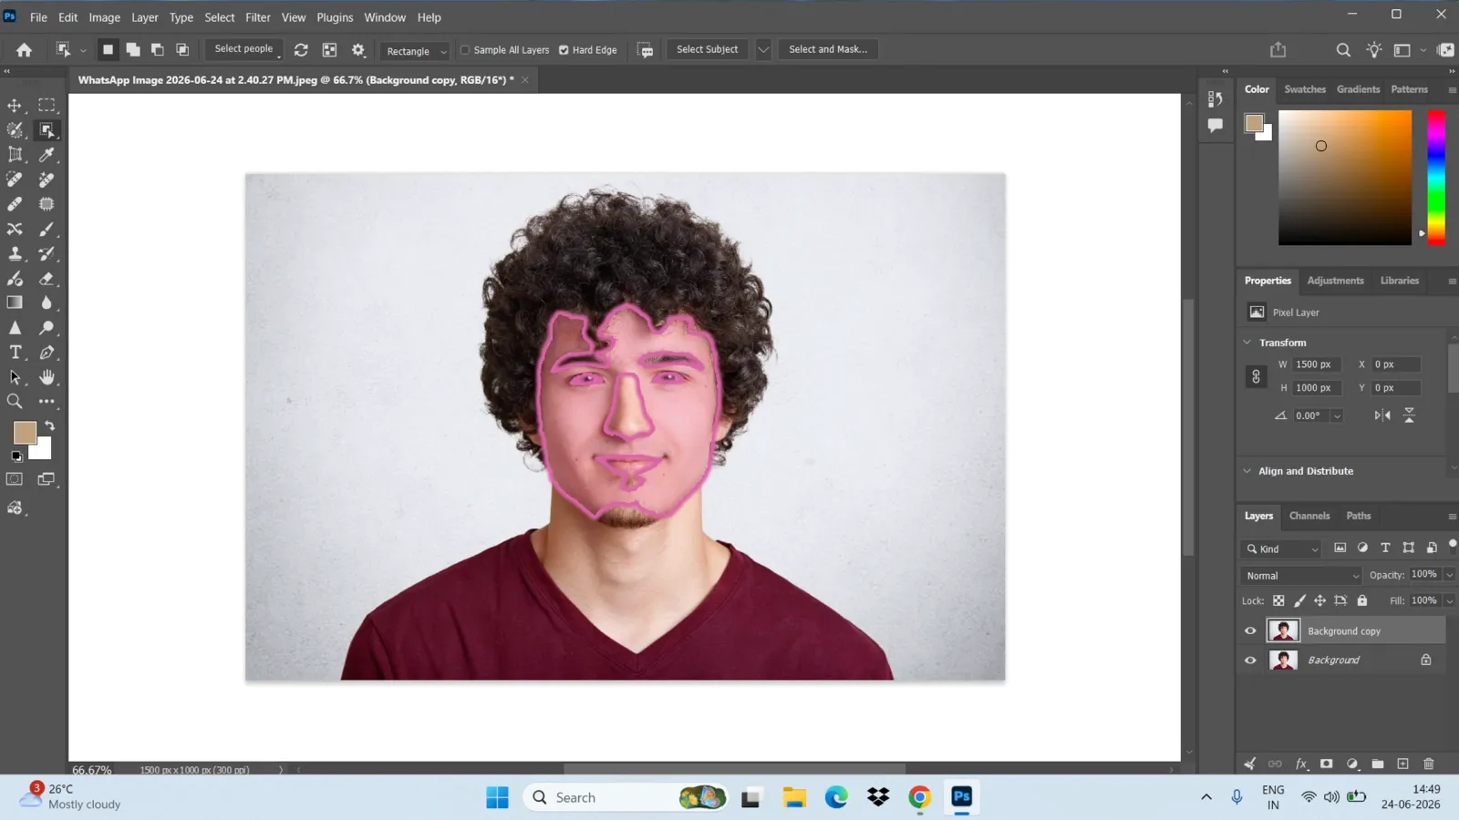The image size is (1459, 820).
Task: Open the rotation angle dropdown
Action: click(1337, 415)
